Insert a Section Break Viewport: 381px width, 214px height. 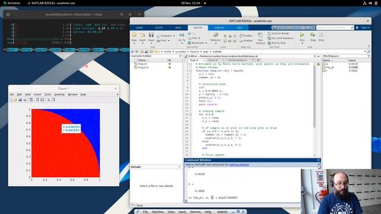click(278, 33)
